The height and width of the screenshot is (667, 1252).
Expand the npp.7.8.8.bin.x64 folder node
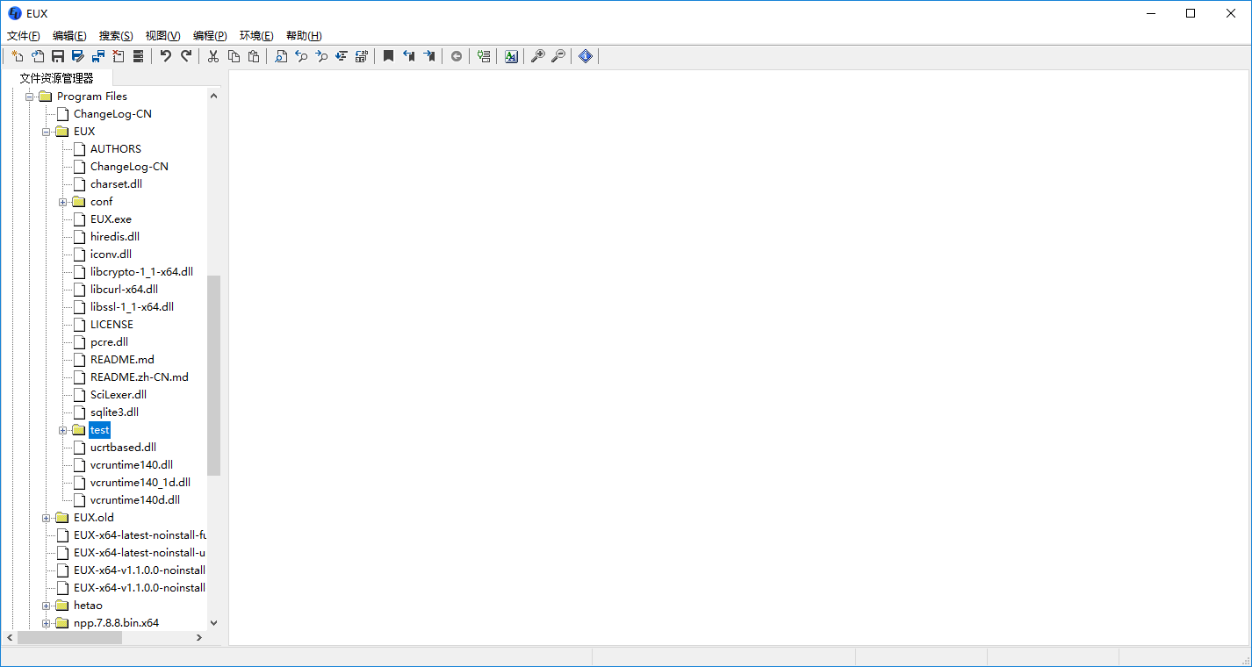point(46,623)
